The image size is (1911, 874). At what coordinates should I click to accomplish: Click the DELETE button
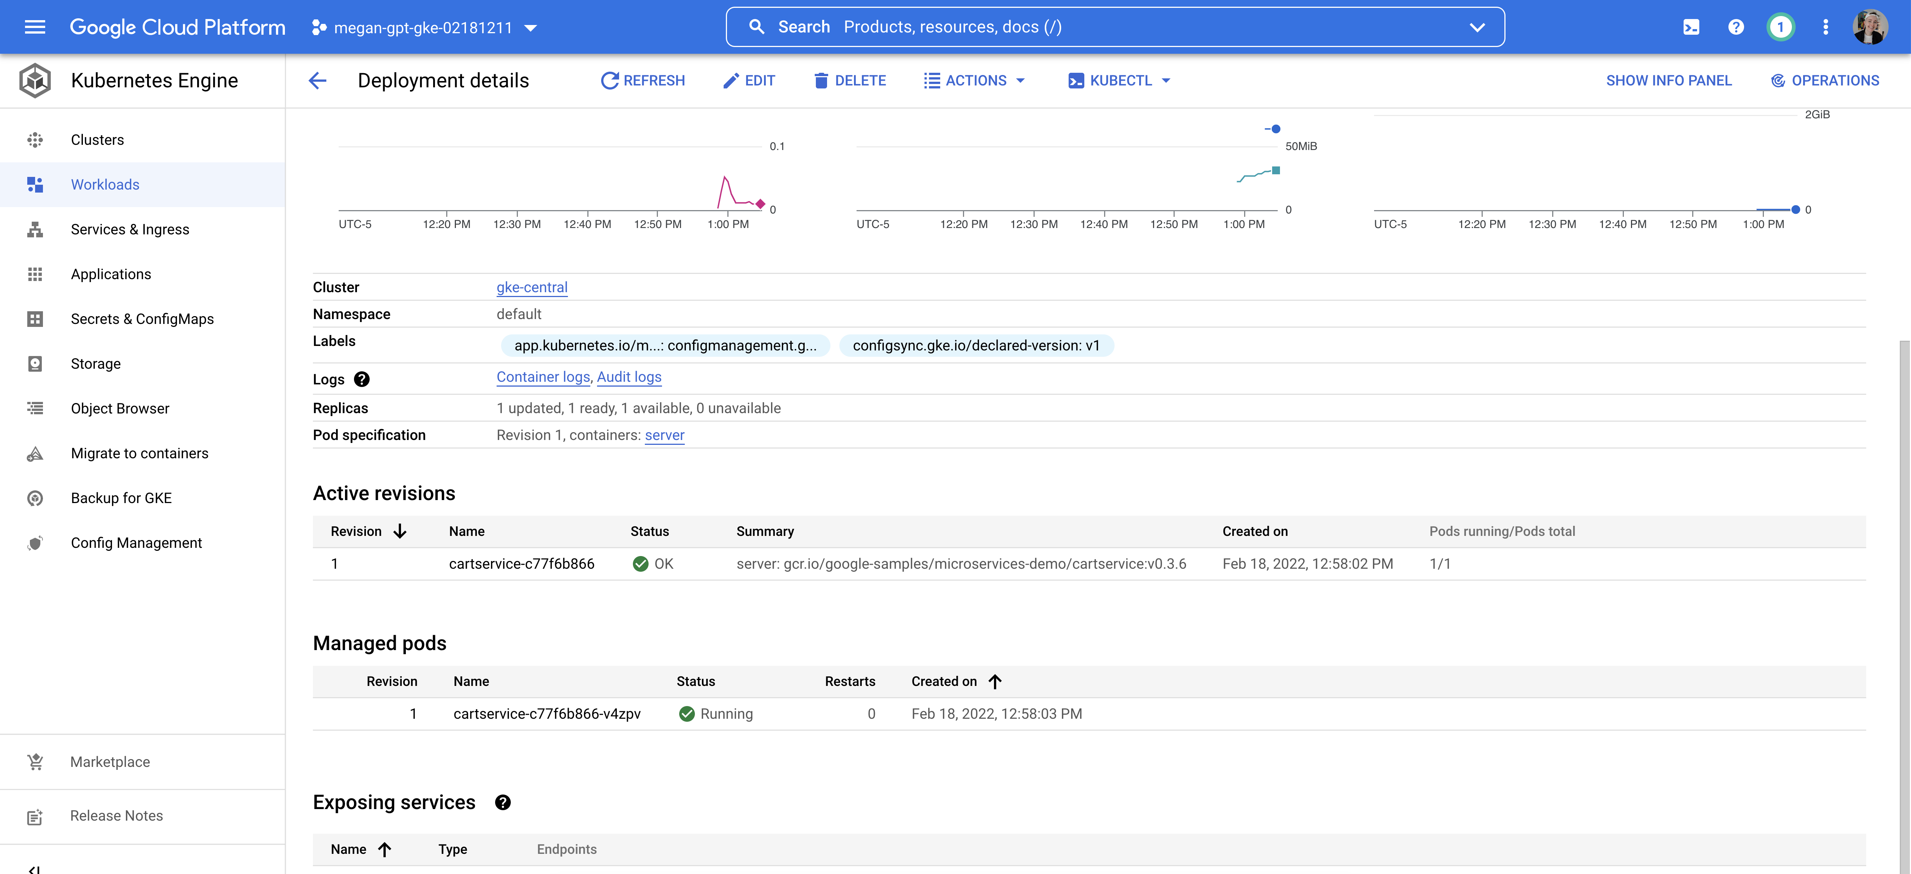849,80
